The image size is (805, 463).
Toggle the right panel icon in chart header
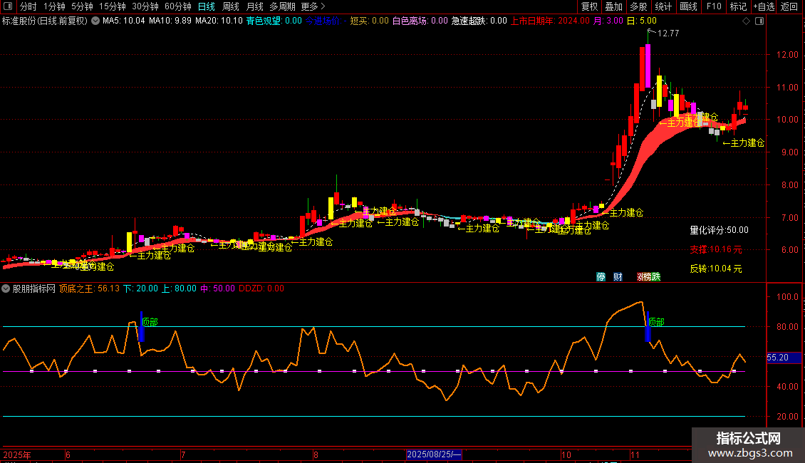759,21
